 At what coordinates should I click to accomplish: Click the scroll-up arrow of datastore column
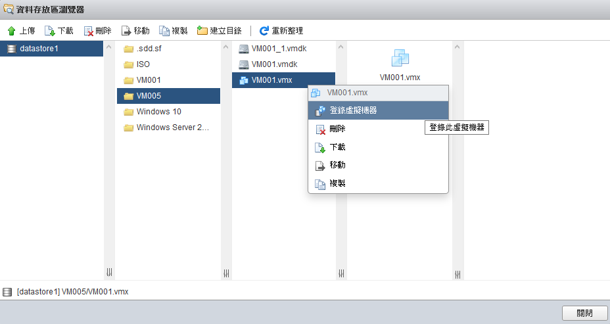point(109,47)
